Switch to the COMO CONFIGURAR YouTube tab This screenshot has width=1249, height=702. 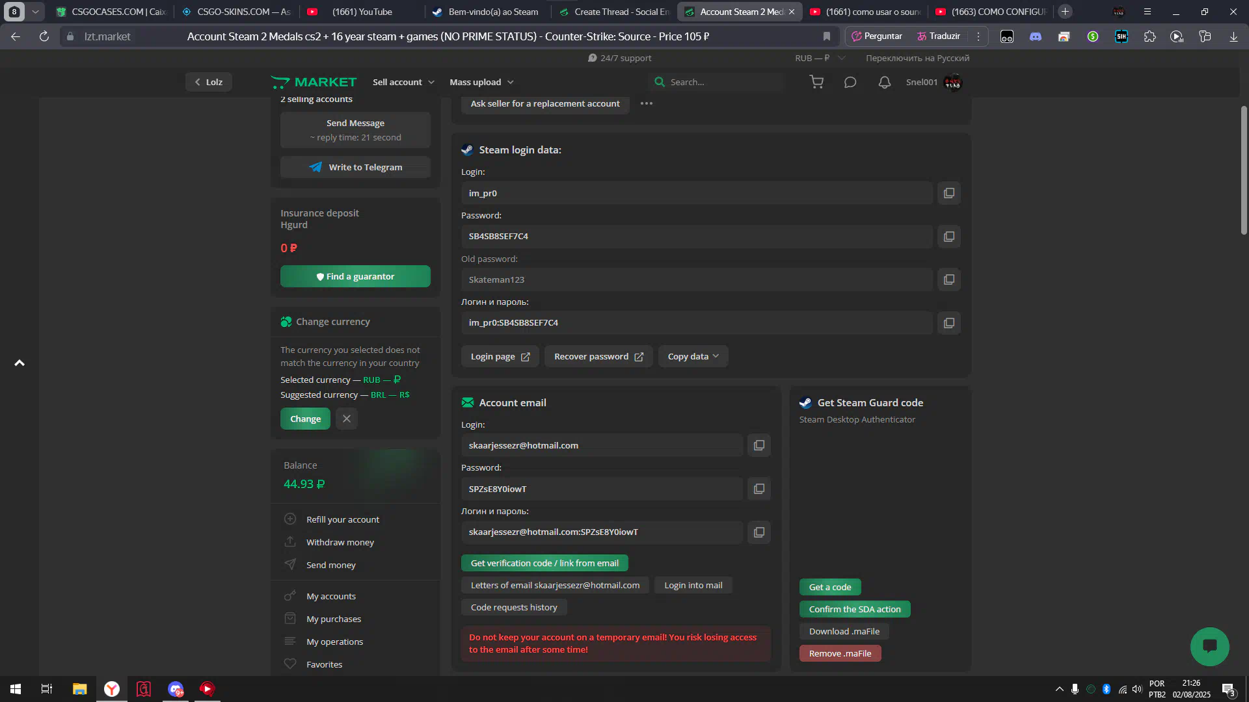tap(991, 12)
